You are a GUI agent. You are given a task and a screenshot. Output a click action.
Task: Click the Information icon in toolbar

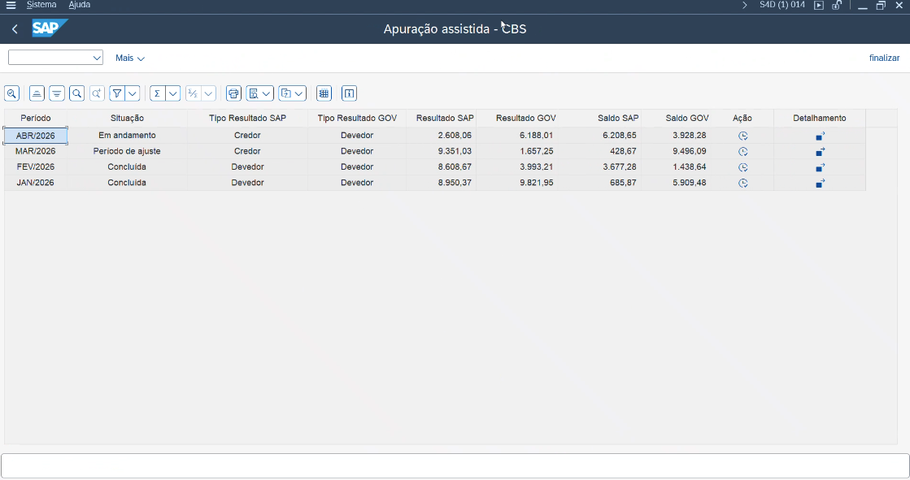(x=349, y=93)
